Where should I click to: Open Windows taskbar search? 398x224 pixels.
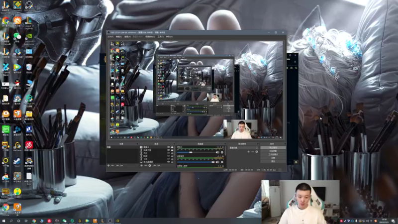(11, 221)
